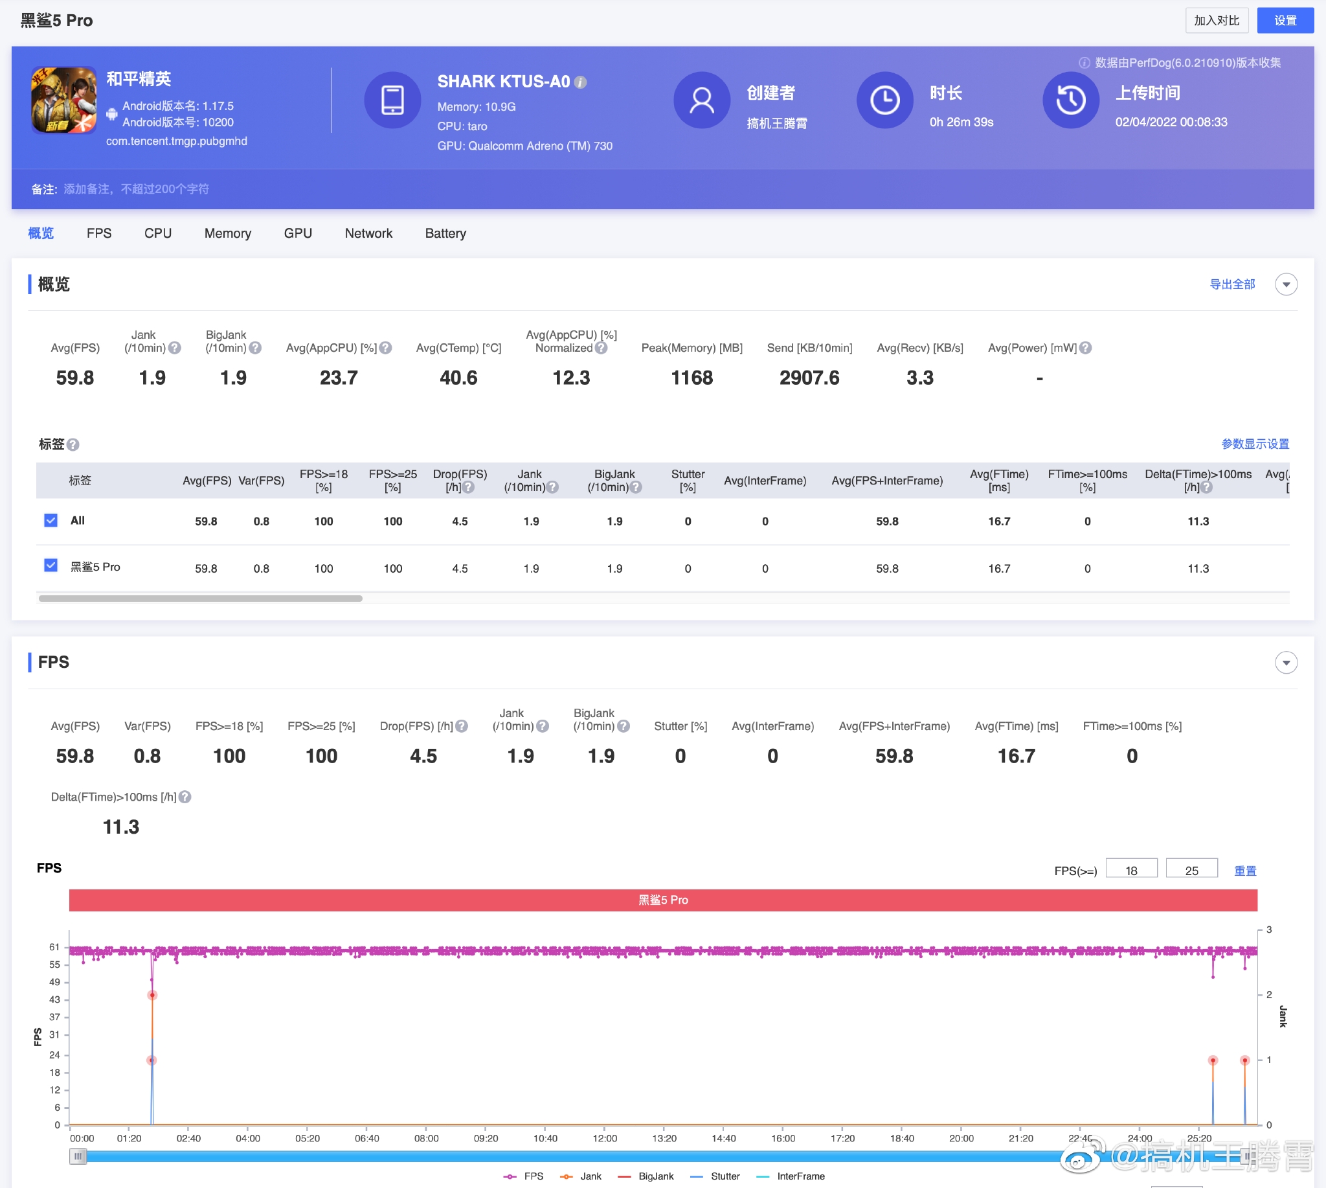1326x1188 pixels.
Task: Click the device tablet icon
Action: (x=392, y=100)
